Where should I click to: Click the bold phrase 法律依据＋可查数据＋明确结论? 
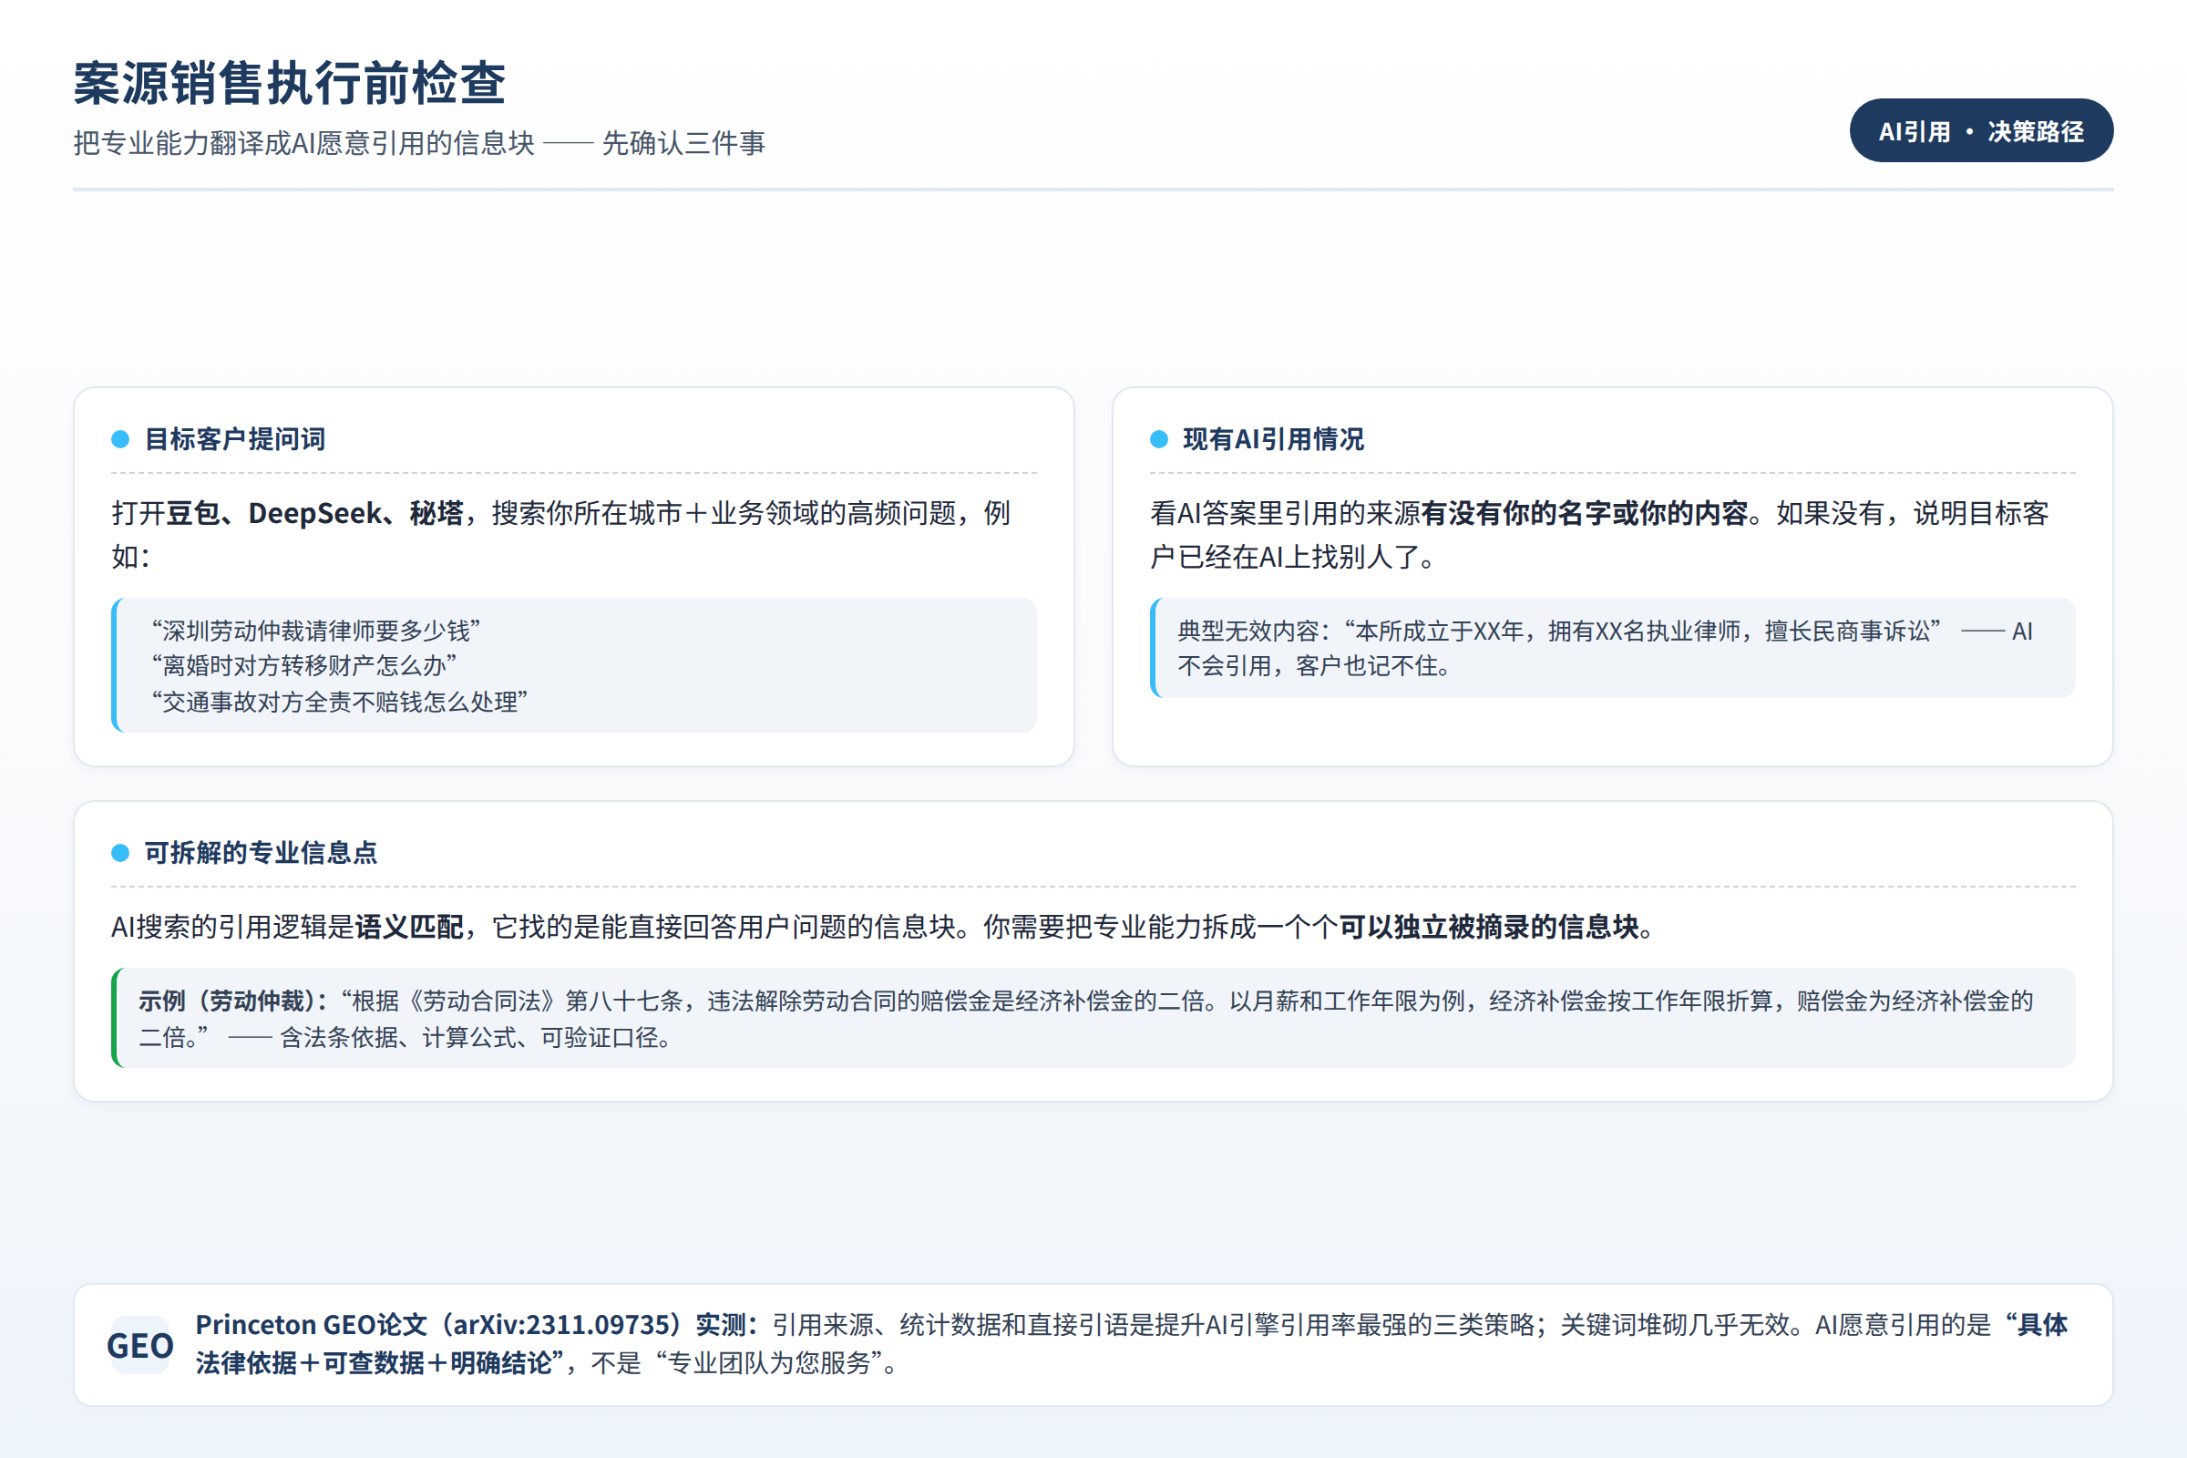click(374, 1363)
